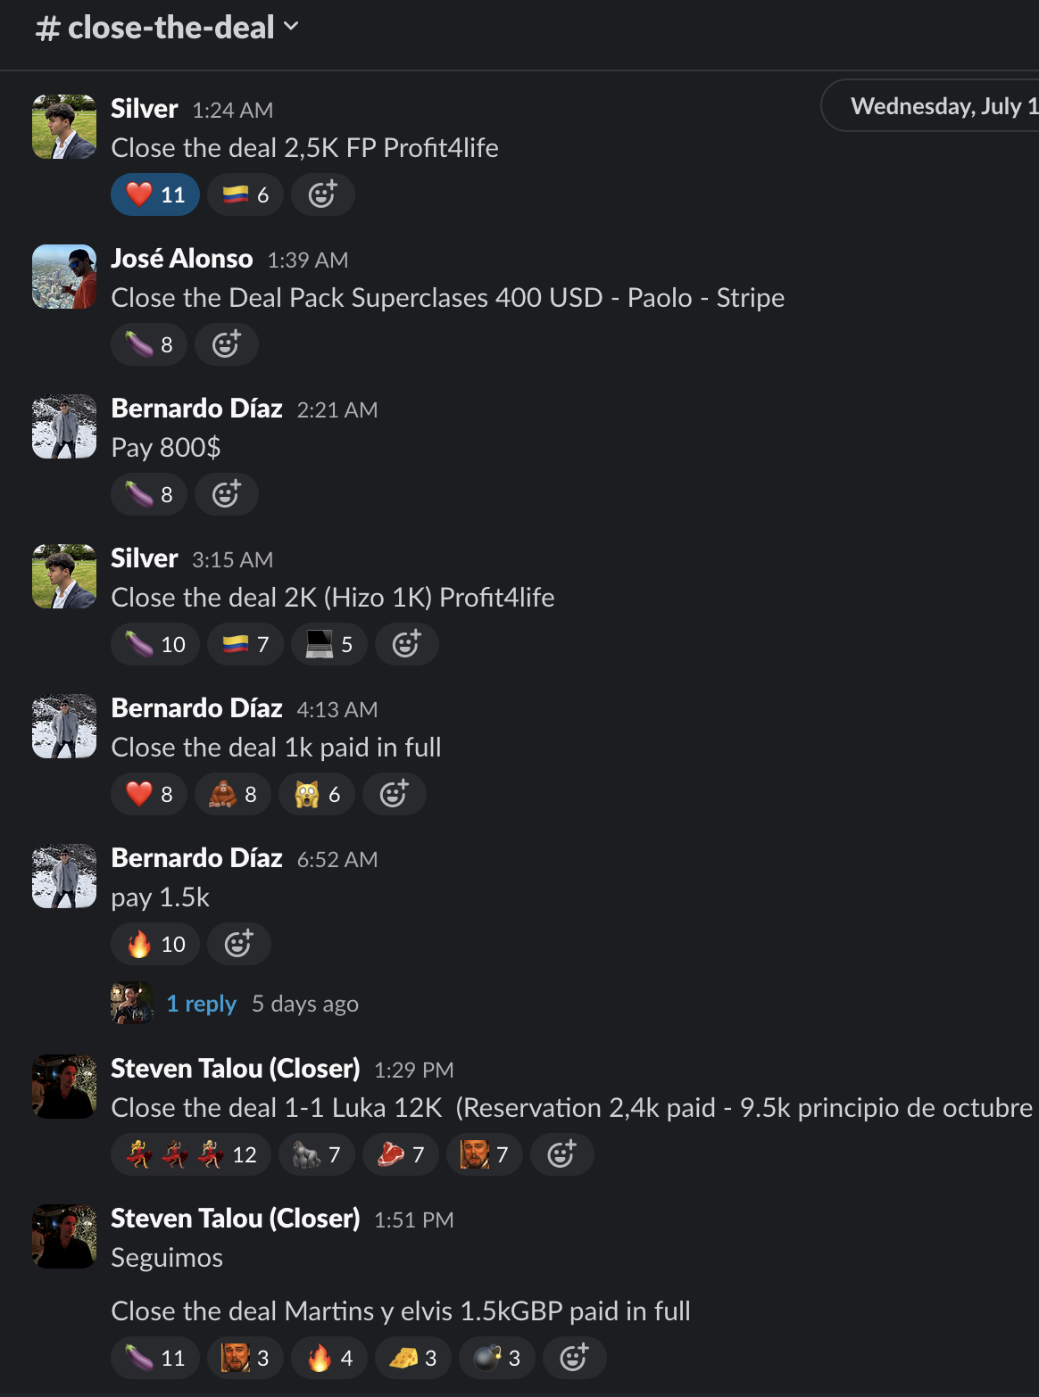Image resolution: width=1039 pixels, height=1397 pixels.
Task: Open Steven Talou (Closer) profile name at 1:29 PM
Action: coord(236,1068)
